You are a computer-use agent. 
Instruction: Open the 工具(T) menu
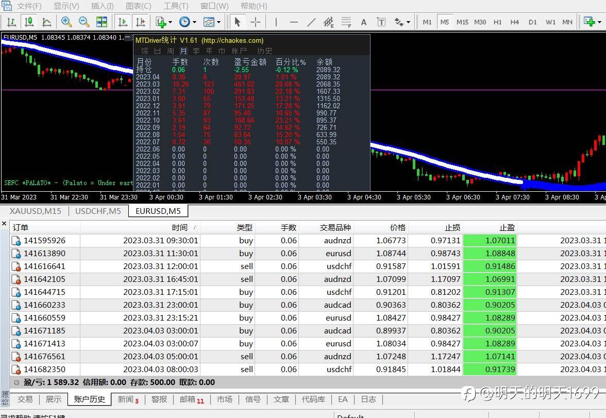[176, 6]
